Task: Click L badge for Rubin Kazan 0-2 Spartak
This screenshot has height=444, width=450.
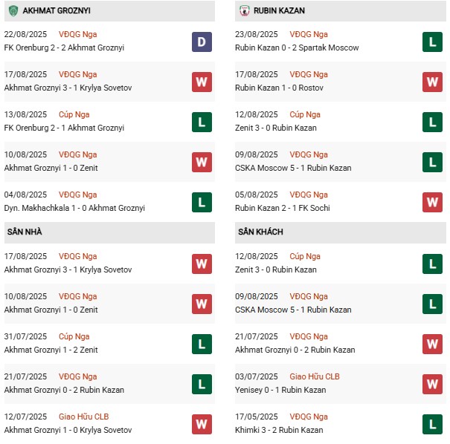Action: [432, 42]
